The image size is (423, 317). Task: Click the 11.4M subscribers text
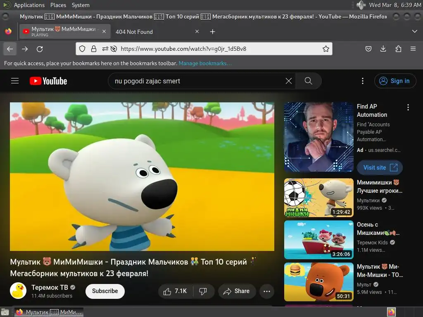pyautogui.click(x=52, y=296)
